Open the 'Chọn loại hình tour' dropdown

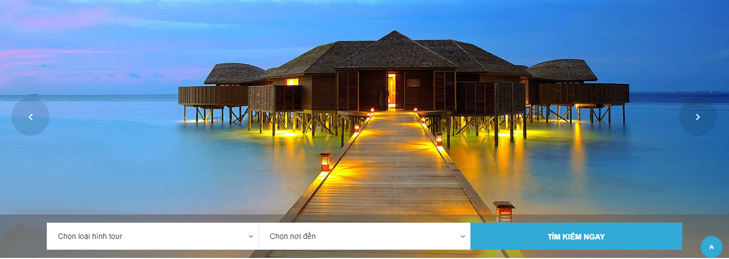point(153,236)
